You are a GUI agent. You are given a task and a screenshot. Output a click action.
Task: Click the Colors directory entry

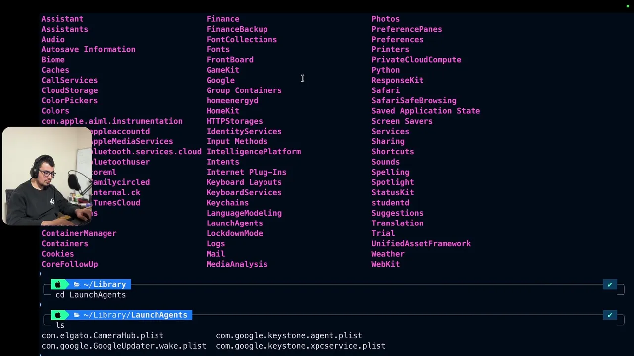55,111
